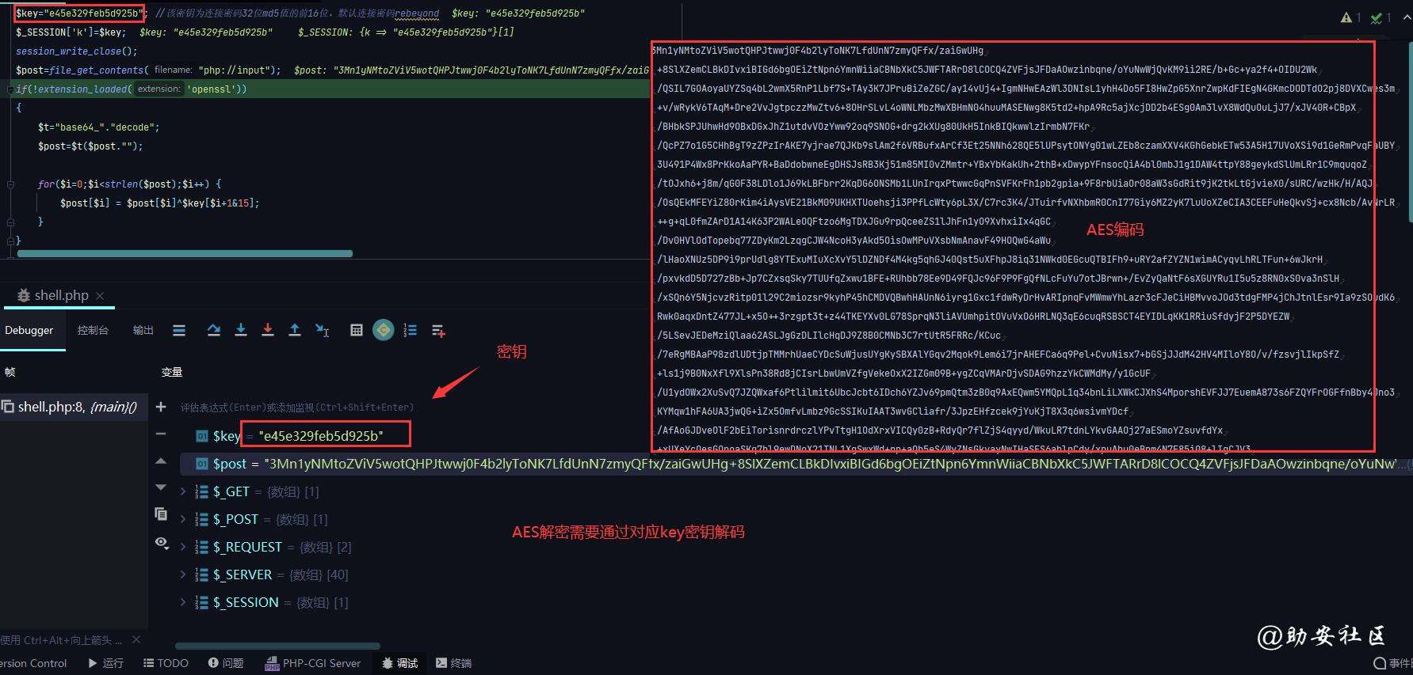Open the Version Control tool window

tap(33, 663)
